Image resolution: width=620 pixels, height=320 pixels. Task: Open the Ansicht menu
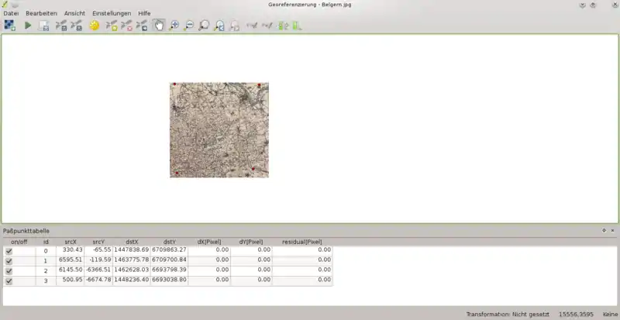pos(74,14)
